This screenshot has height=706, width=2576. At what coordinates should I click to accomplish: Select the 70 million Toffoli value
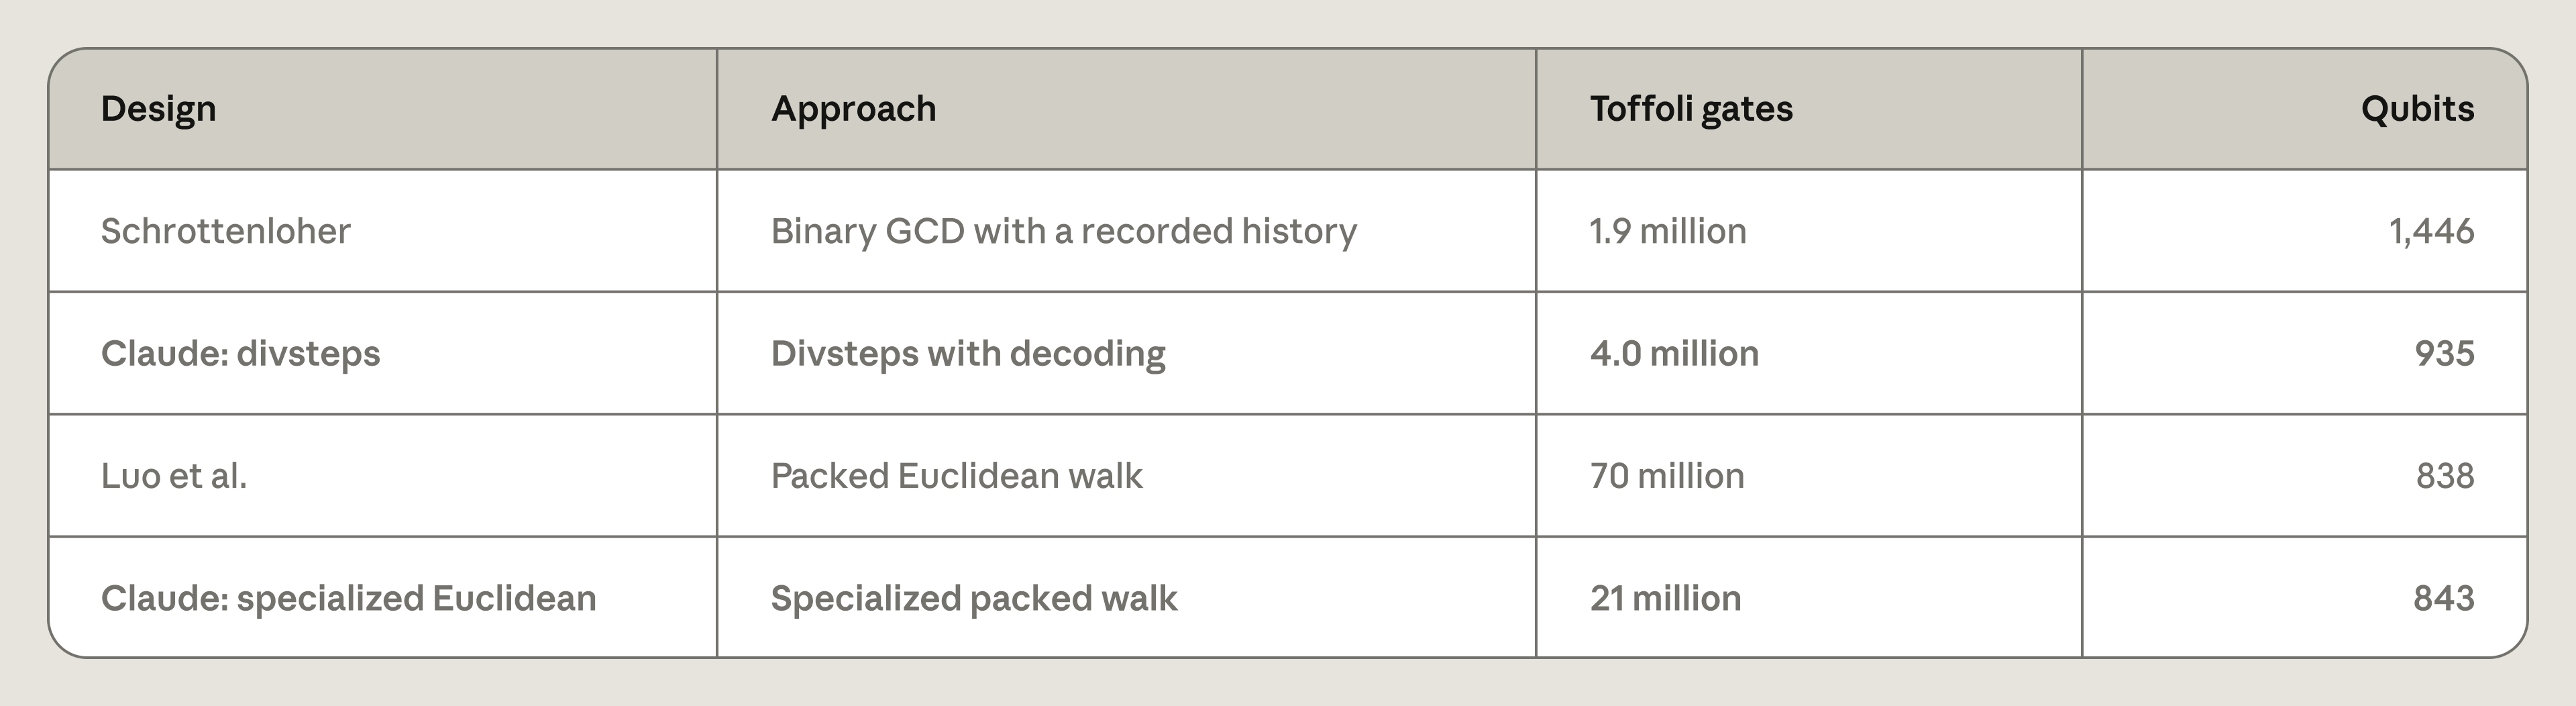click(x=1667, y=475)
